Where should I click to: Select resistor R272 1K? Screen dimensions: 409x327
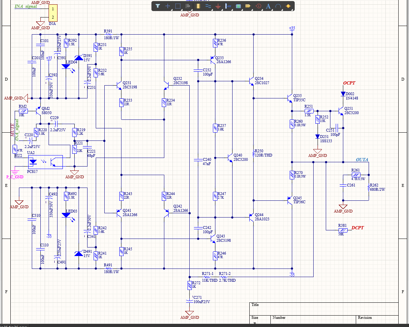click(x=190, y=286)
